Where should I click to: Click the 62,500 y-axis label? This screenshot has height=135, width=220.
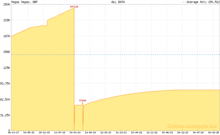[5, 99]
